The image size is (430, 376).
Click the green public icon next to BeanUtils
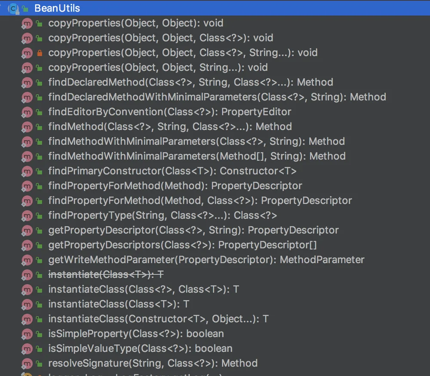click(x=25, y=9)
